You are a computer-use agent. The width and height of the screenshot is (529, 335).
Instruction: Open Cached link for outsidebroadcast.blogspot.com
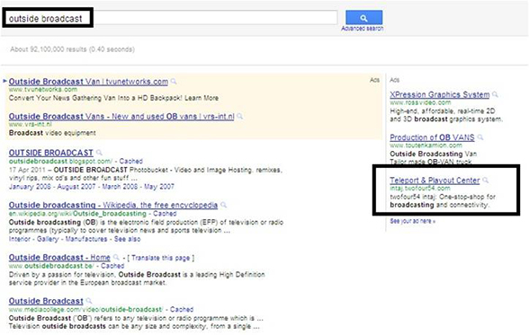(131, 162)
